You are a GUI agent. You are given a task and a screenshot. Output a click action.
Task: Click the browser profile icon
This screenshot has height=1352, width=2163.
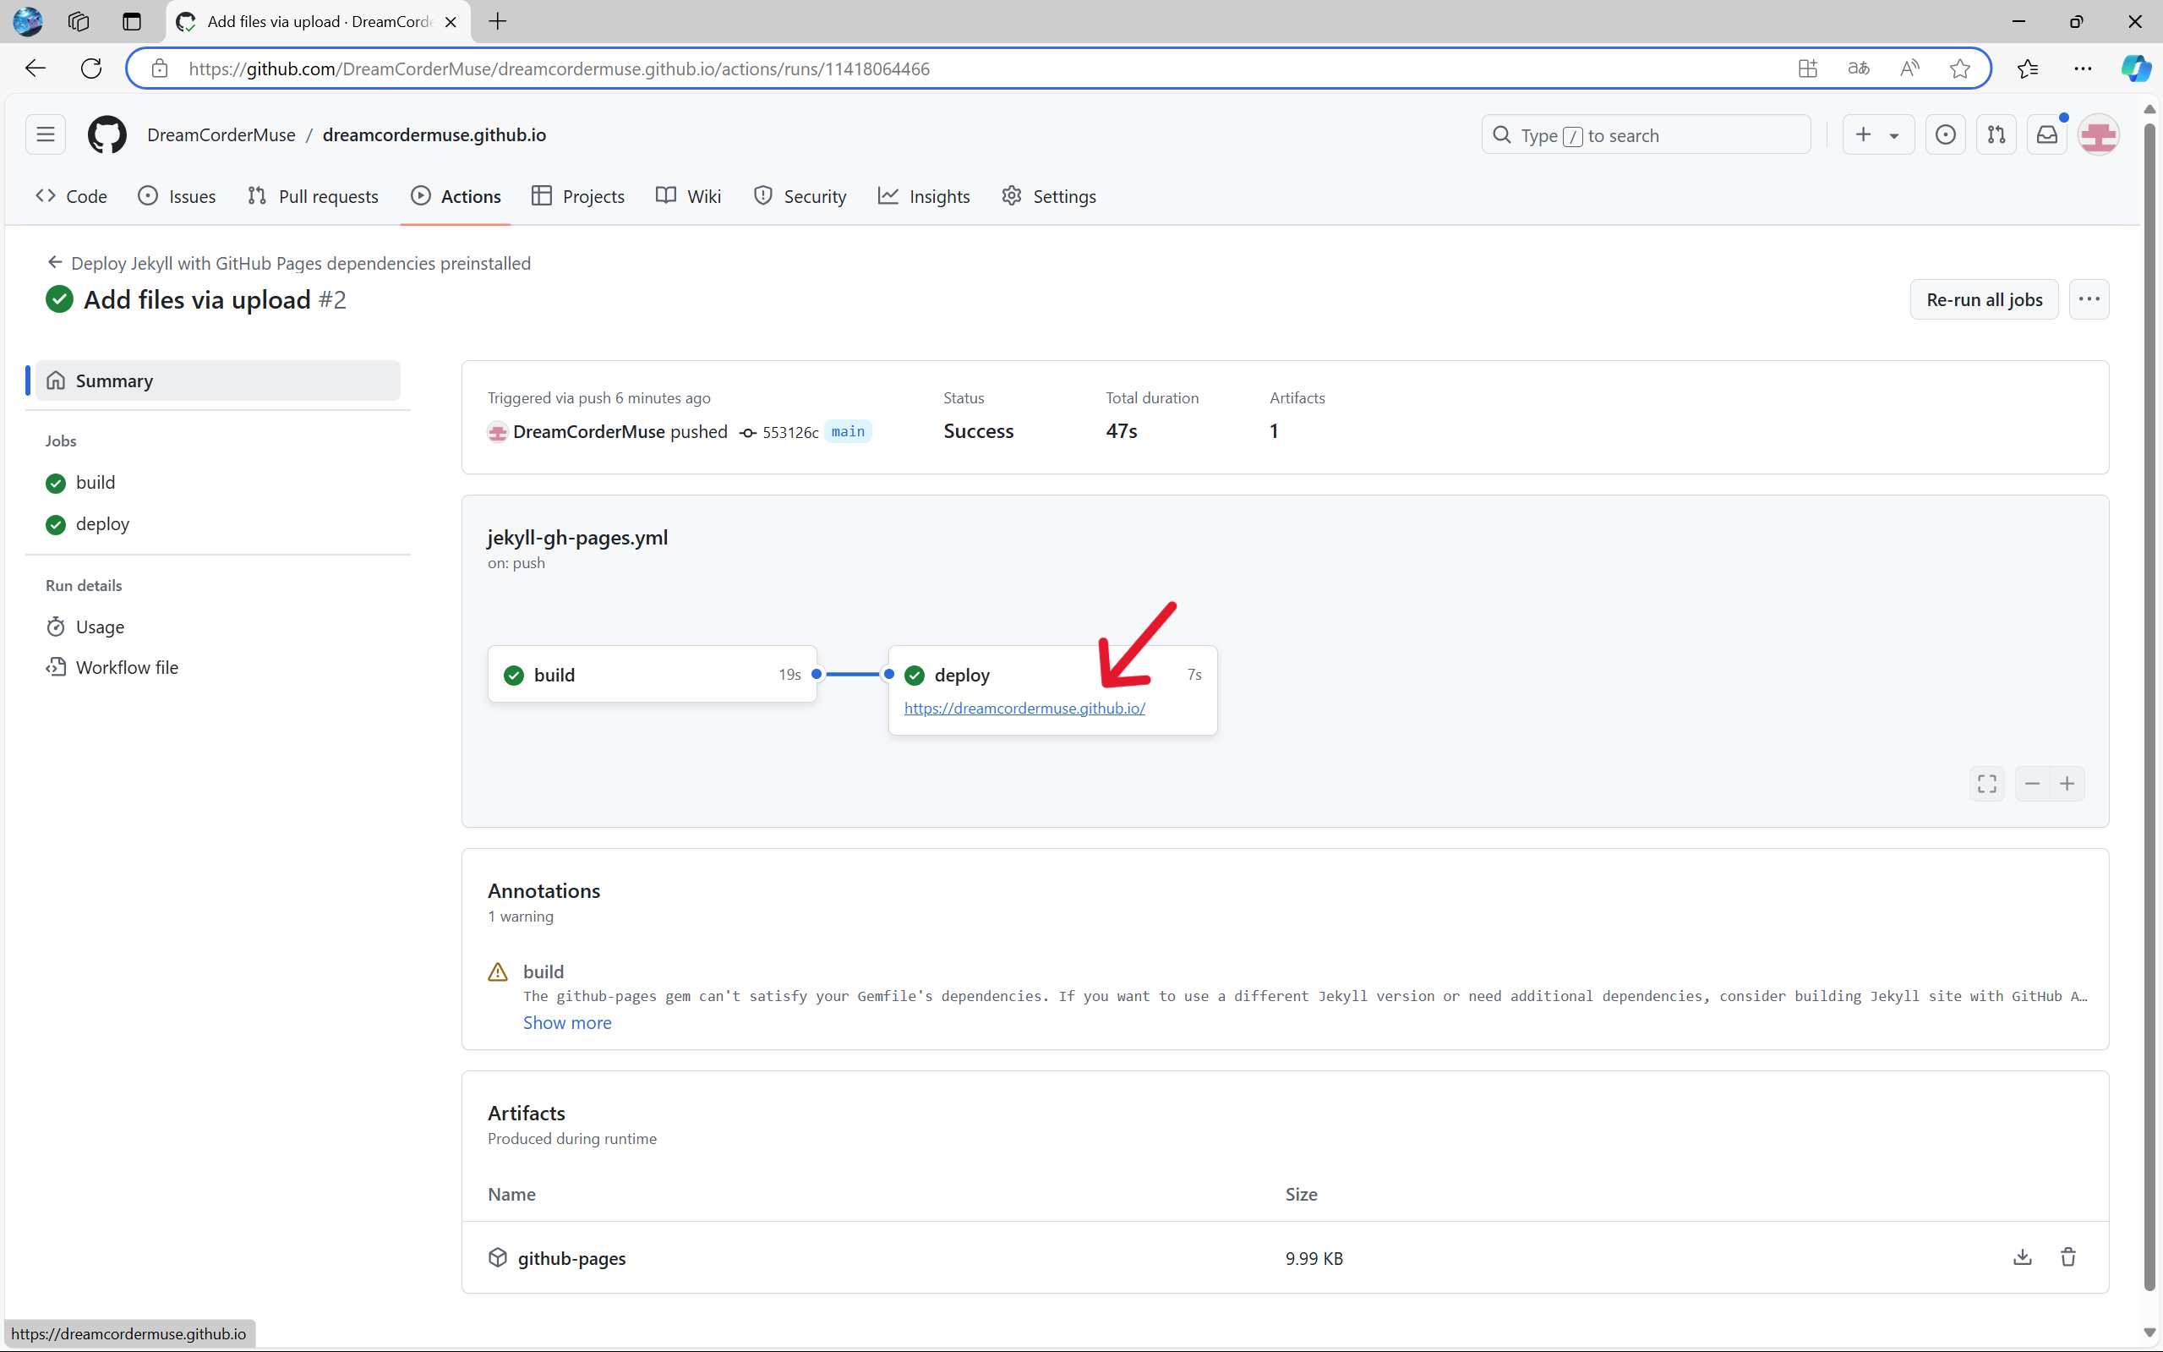click(x=27, y=21)
